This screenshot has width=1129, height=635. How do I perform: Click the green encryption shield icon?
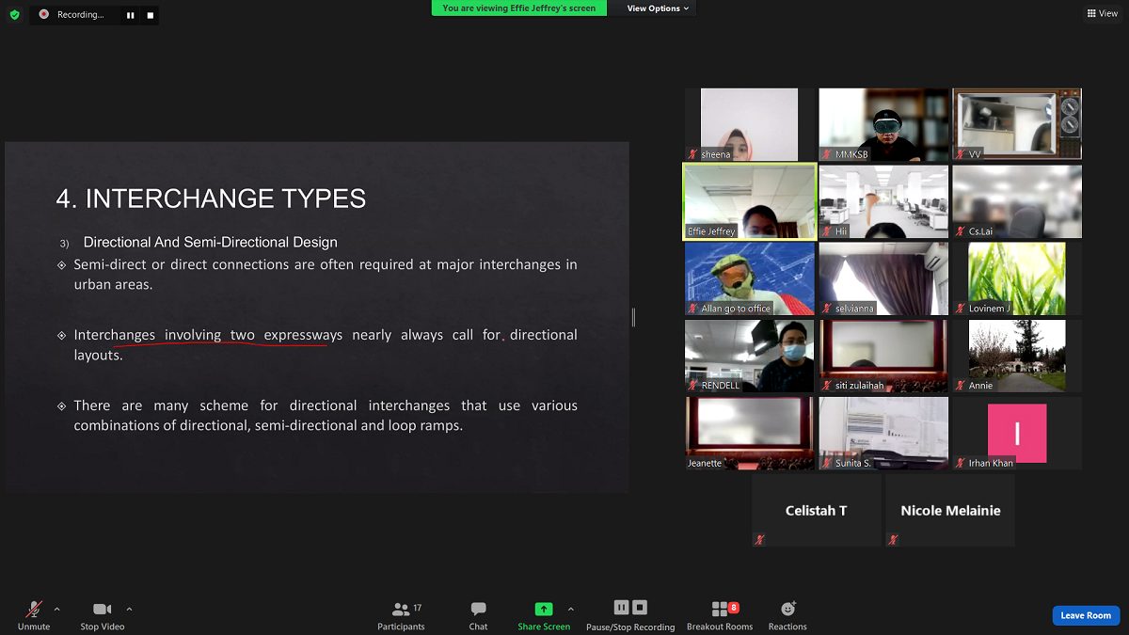(14, 15)
